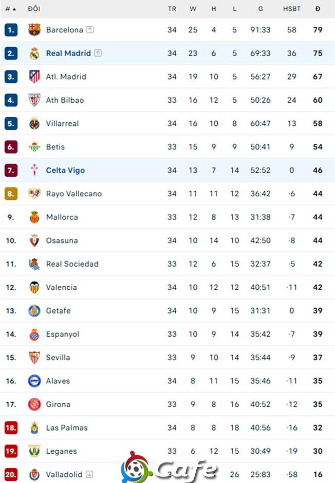Click the Real Madrid club crest
The width and height of the screenshot is (335, 483).
(x=34, y=53)
